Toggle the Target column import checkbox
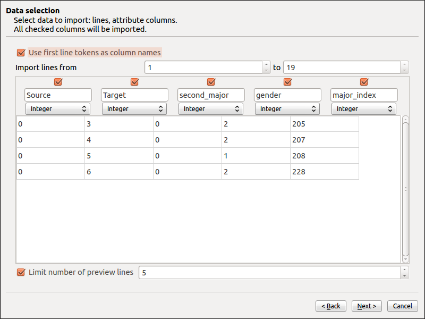The height and width of the screenshot is (319, 425). click(134, 82)
